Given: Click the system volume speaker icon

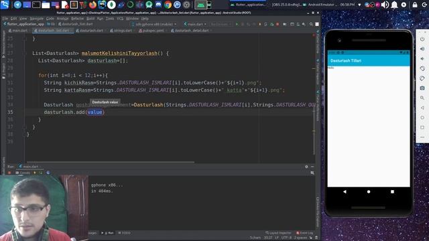Looking at the screenshot, I should pyautogui.click(x=385, y=5).
